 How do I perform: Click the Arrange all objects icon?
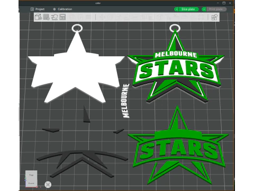pos(62,17)
